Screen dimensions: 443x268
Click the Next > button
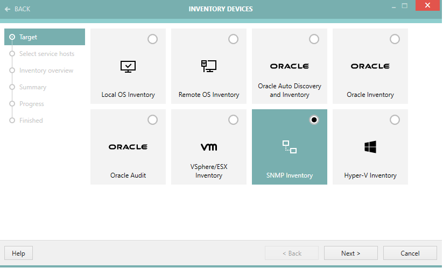tap(350, 253)
